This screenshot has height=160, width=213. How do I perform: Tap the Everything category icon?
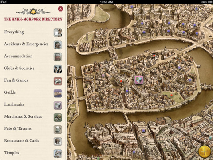coord(58,33)
